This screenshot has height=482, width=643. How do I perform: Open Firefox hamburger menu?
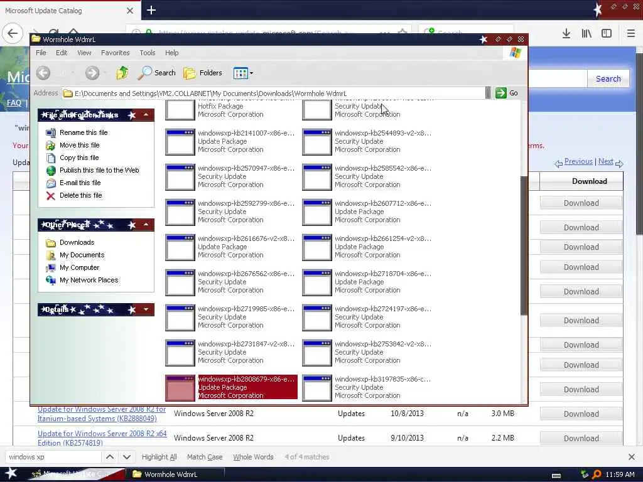631,34
